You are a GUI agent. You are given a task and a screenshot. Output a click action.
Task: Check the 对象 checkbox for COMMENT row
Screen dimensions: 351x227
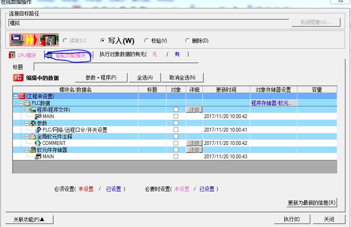(176, 143)
